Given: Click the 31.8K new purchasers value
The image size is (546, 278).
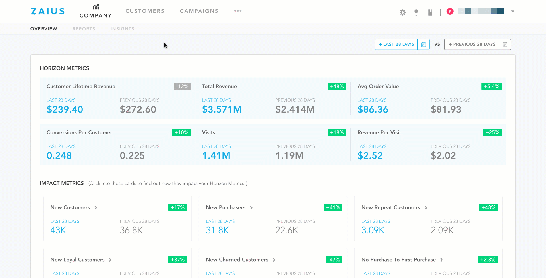Looking at the screenshot, I should click(x=218, y=230).
